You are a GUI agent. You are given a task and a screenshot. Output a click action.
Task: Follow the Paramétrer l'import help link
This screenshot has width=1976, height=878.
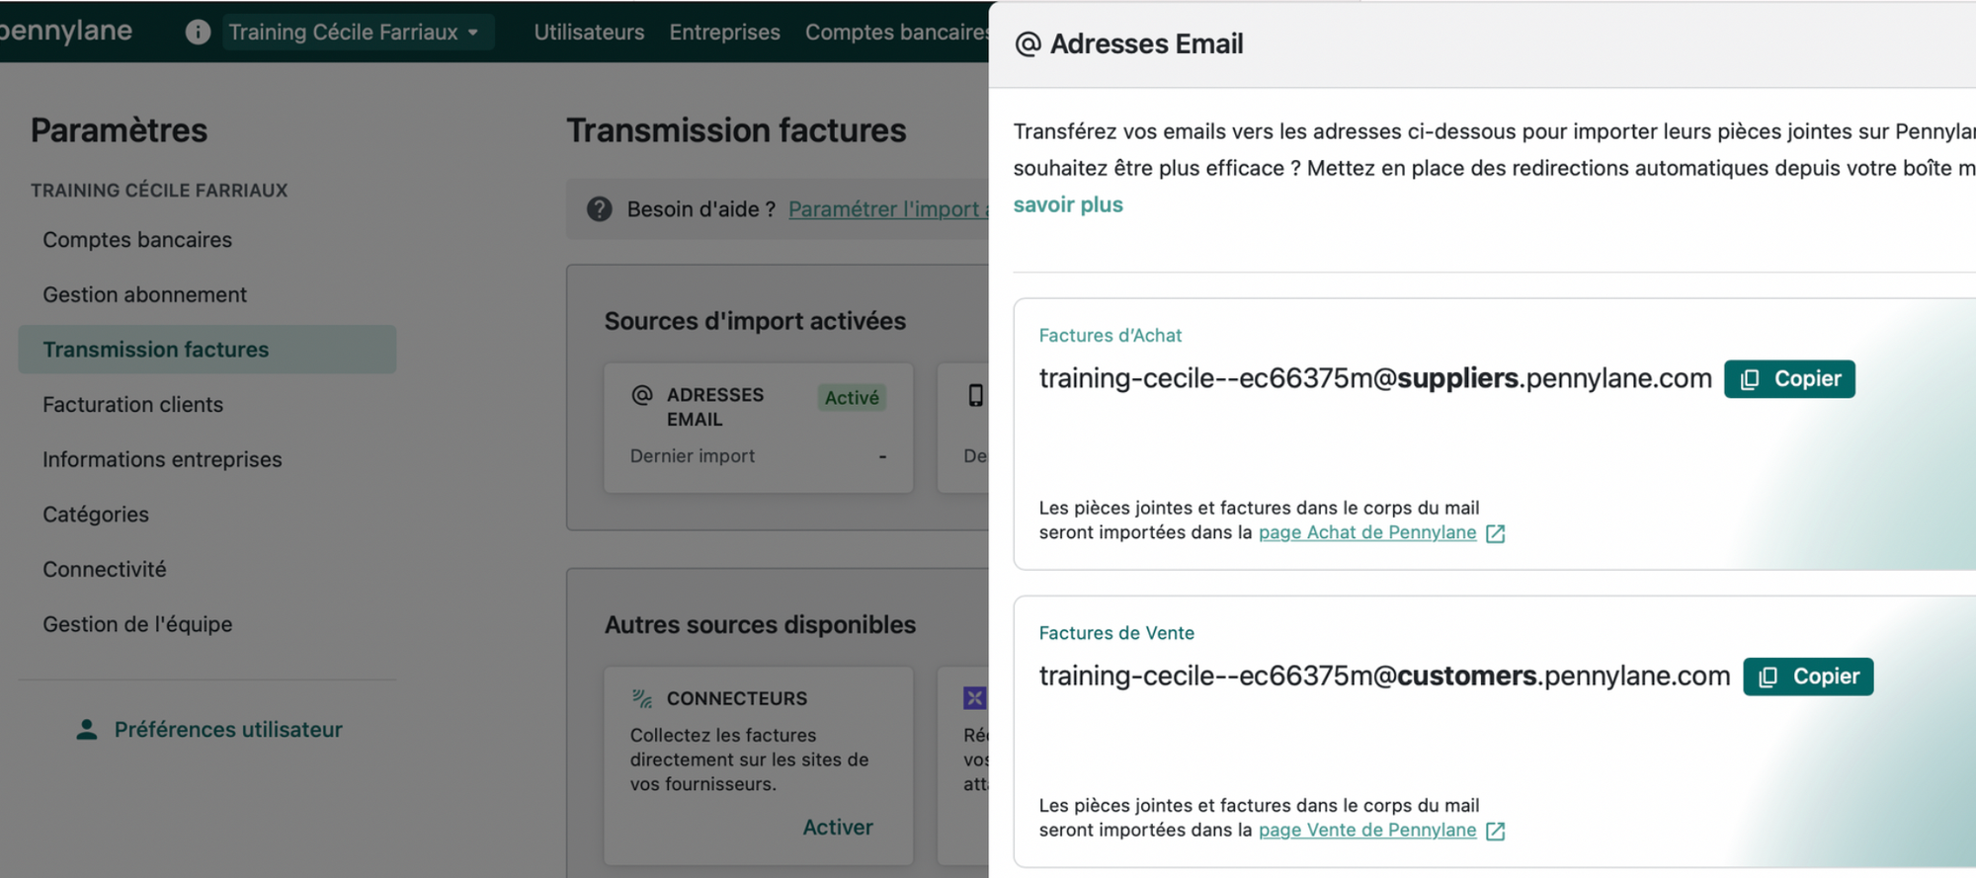tap(884, 209)
